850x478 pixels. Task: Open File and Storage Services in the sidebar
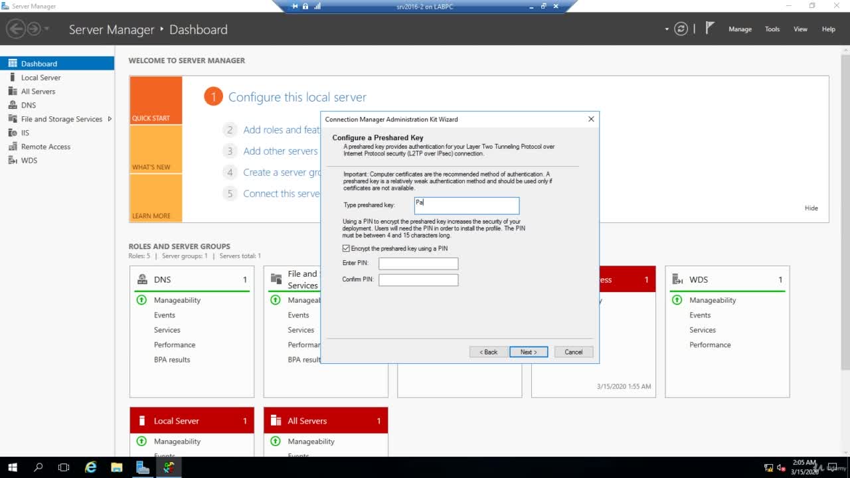click(x=57, y=119)
